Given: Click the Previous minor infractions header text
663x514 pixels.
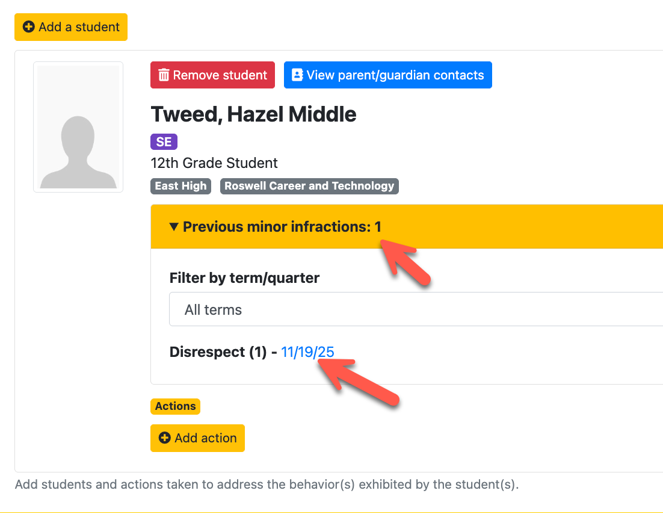Looking at the screenshot, I should click(x=282, y=227).
